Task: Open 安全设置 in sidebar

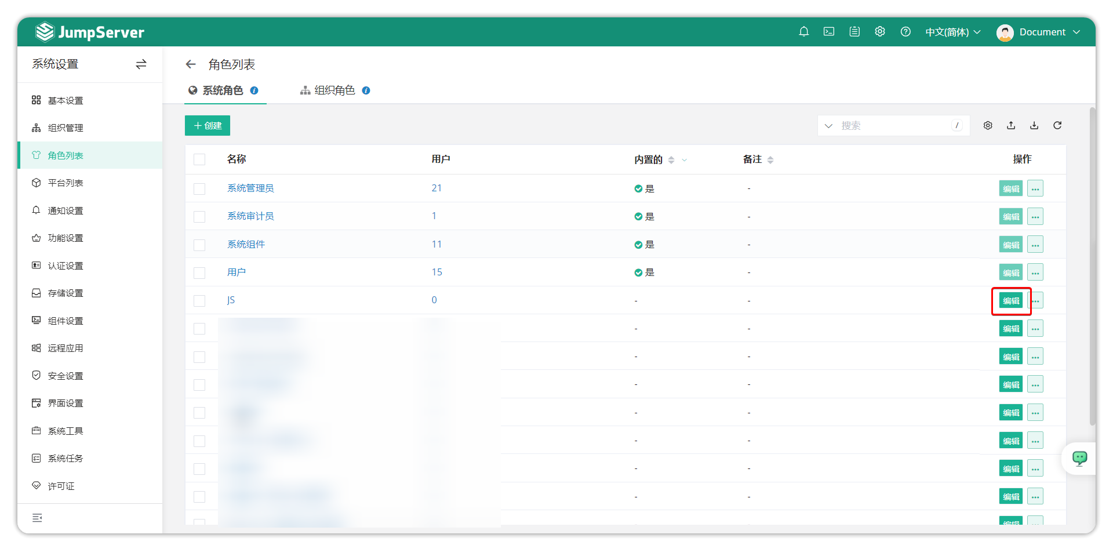Action: click(90, 376)
